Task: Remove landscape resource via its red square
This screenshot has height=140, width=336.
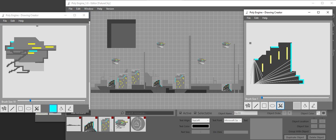Action: (80, 118)
